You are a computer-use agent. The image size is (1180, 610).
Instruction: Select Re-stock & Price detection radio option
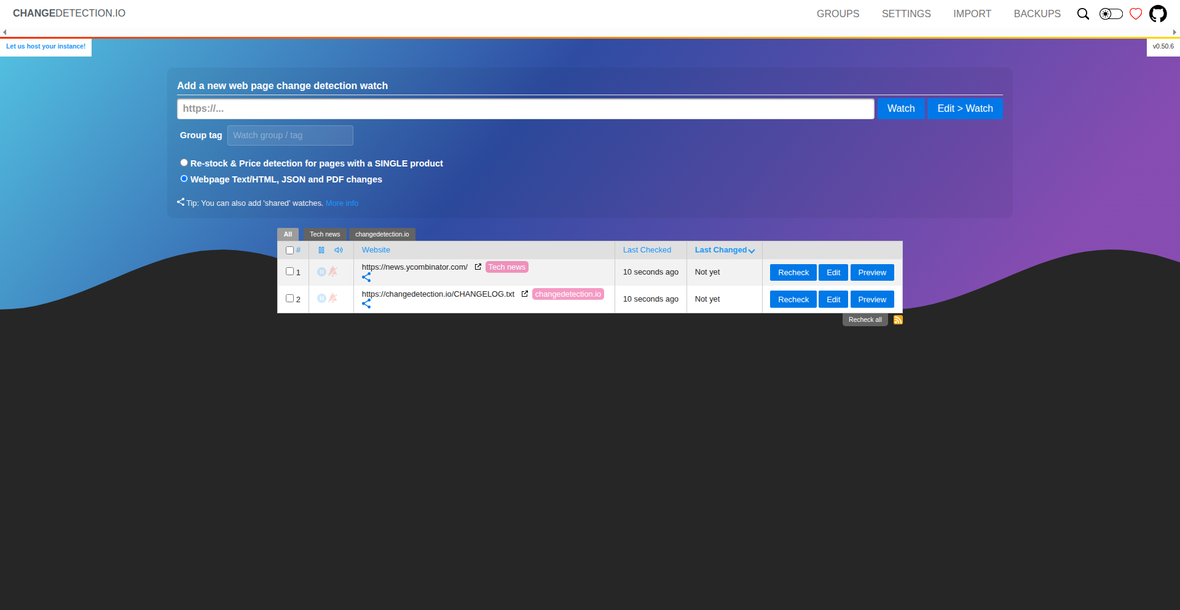coord(184,163)
